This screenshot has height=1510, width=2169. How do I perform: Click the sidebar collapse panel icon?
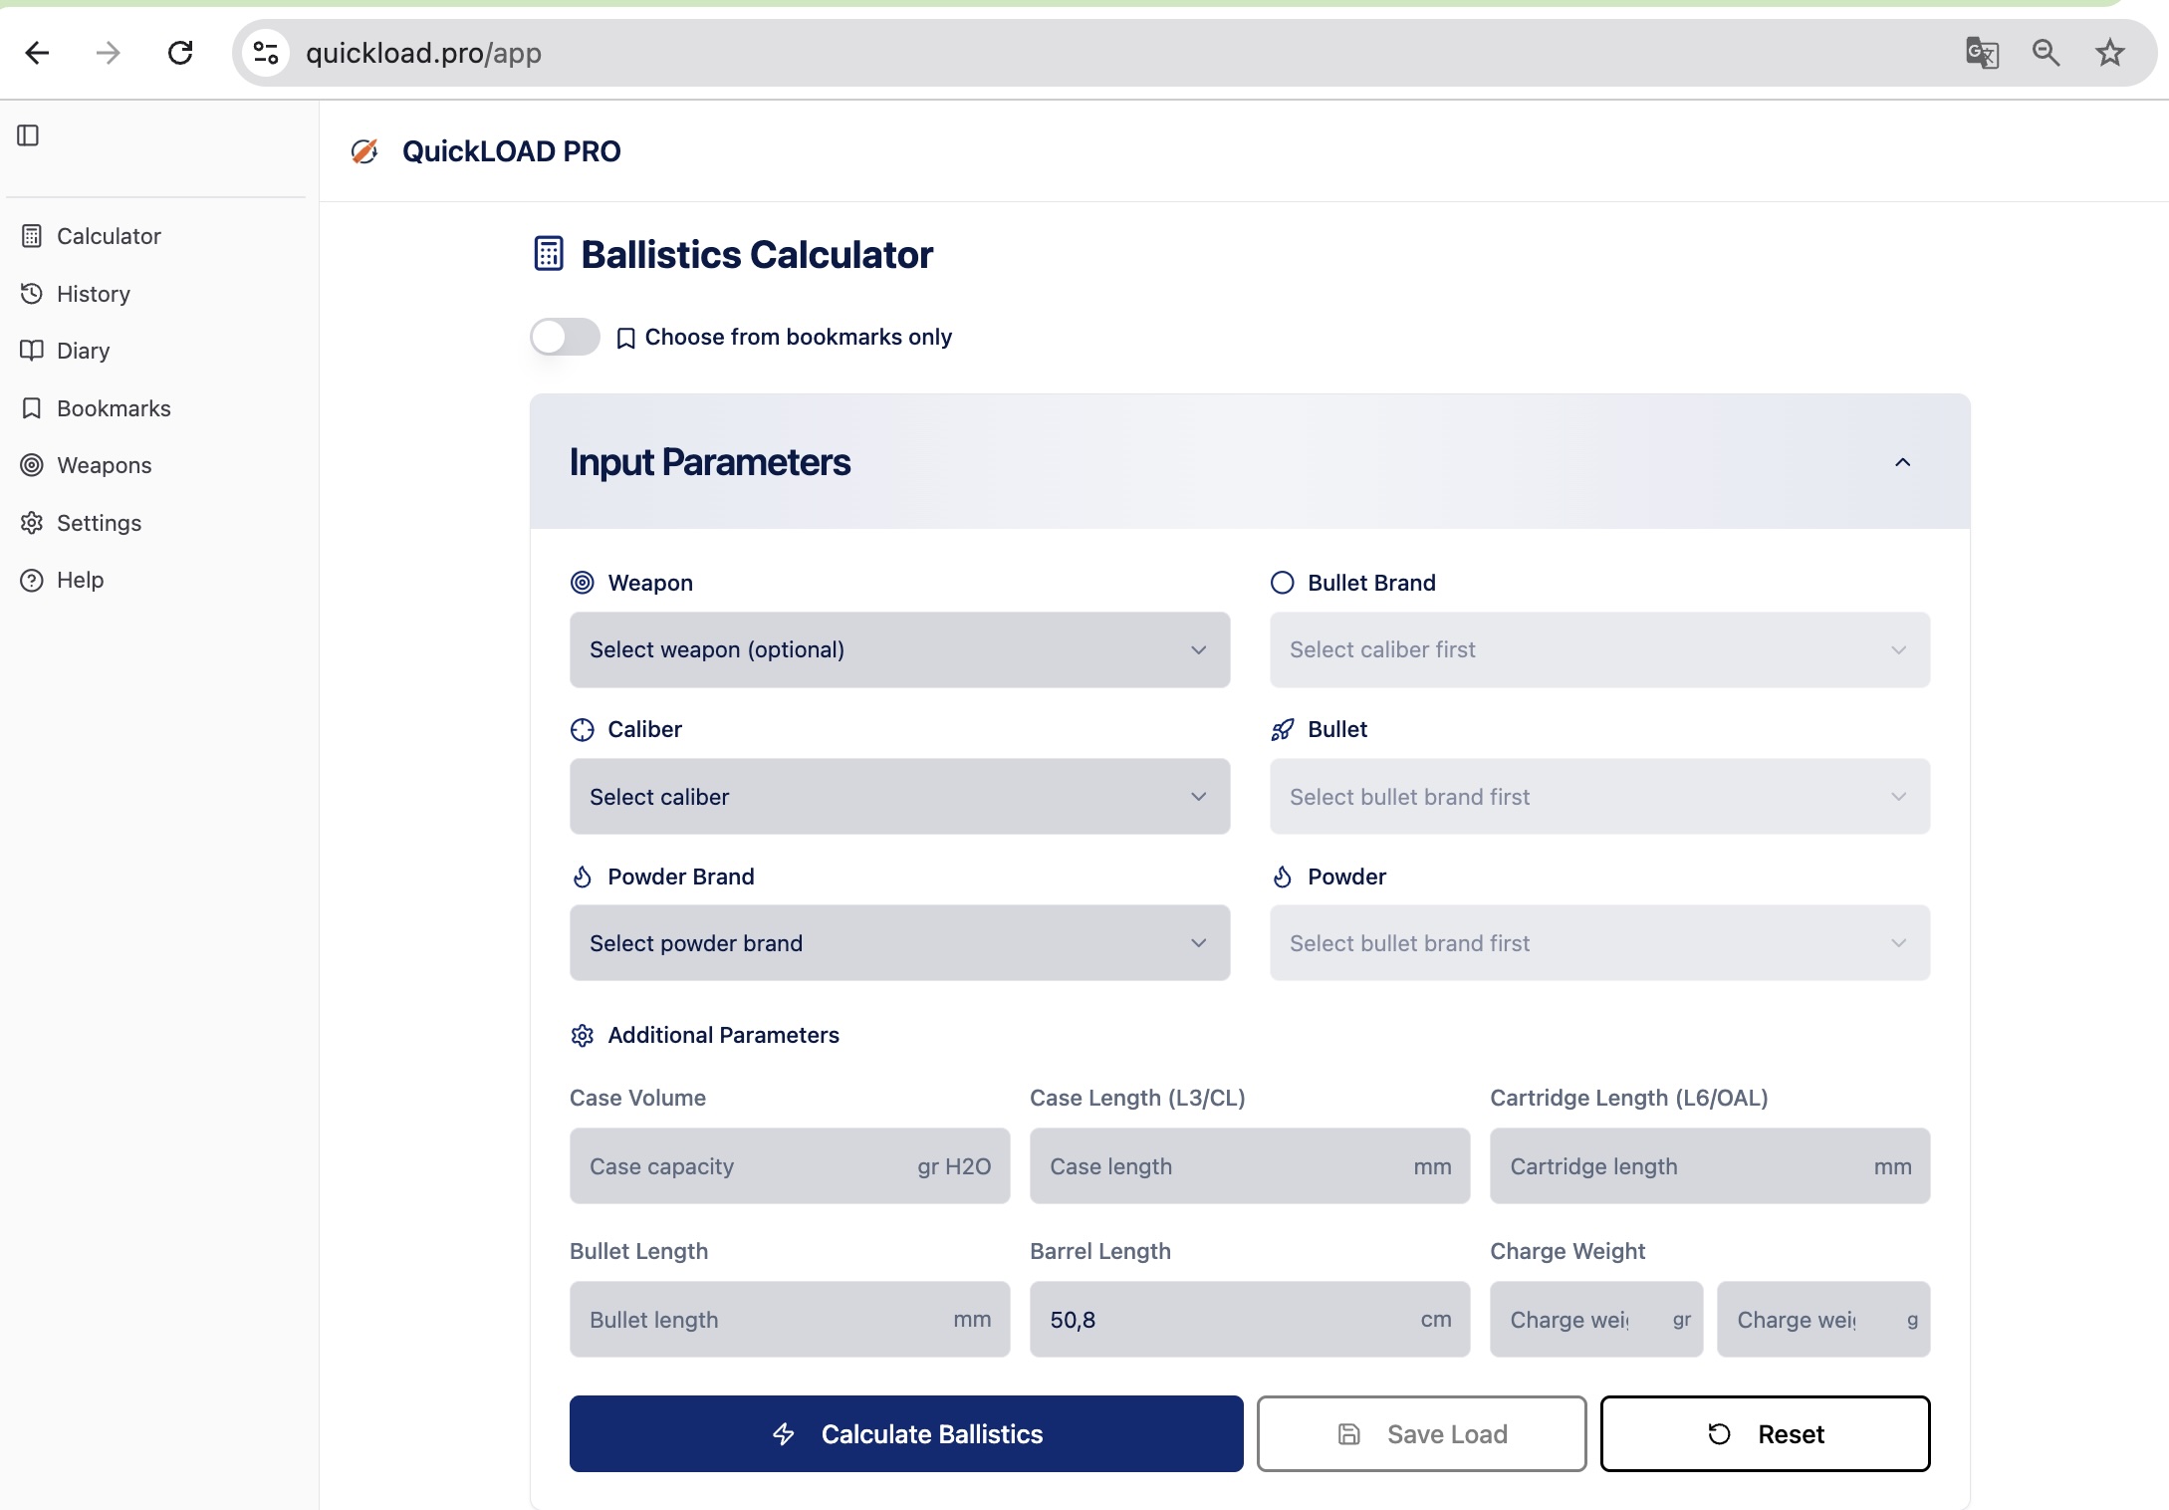point(28,135)
